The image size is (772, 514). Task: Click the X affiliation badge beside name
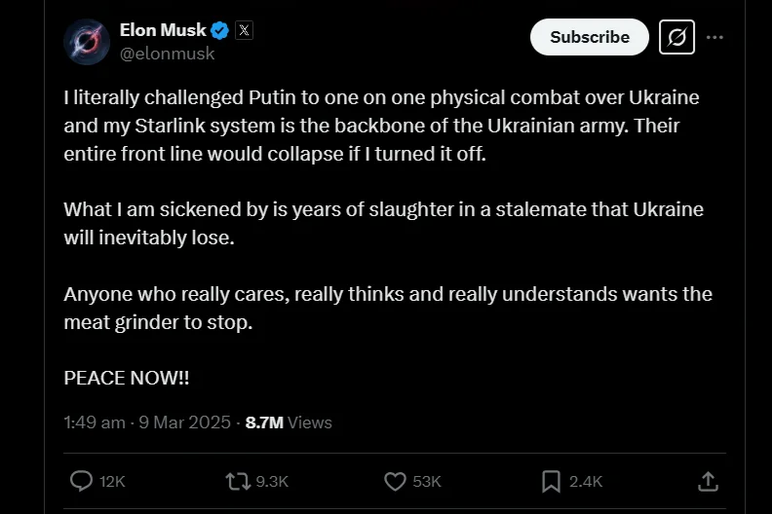[244, 31]
